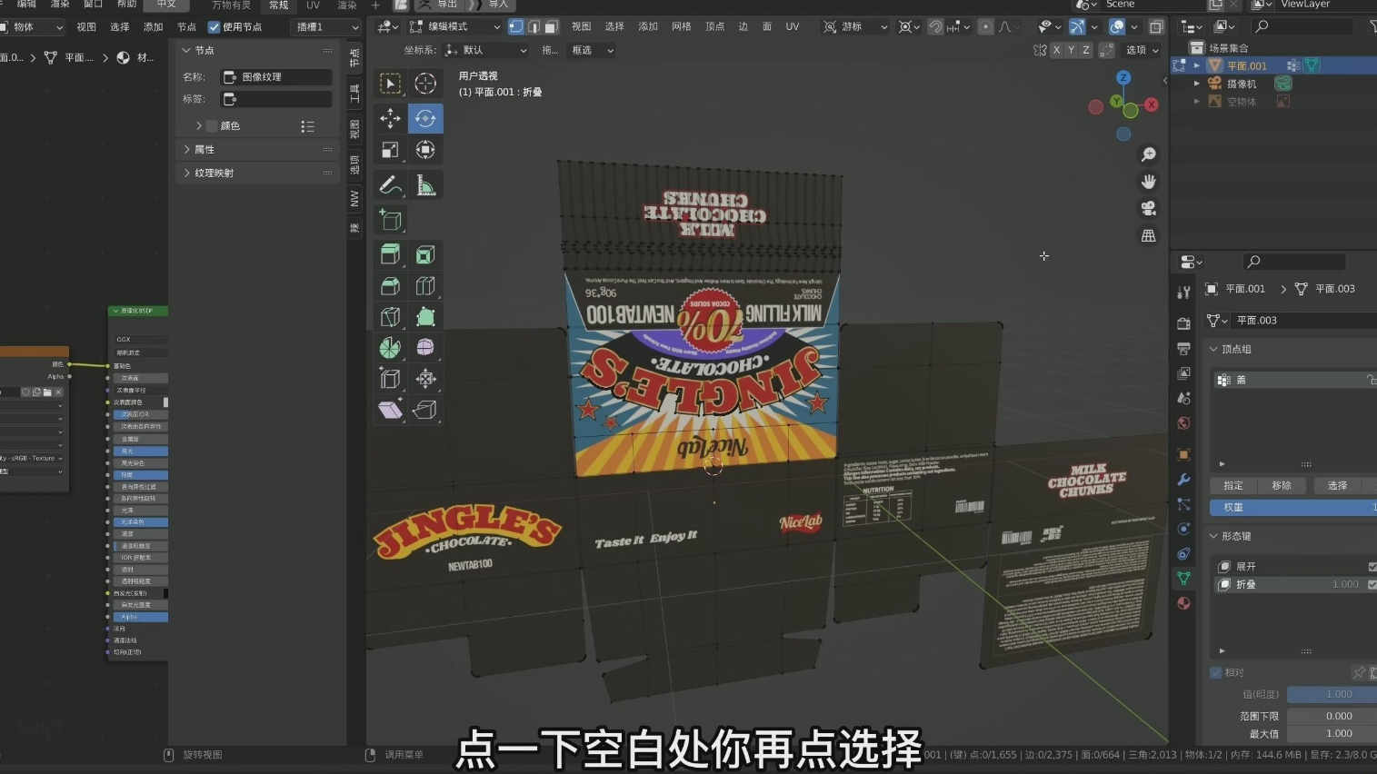Image resolution: width=1377 pixels, height=774 pixels.
Task: Activate the Rotate tool
Action: pyautogui.click(x=424, y=118)
